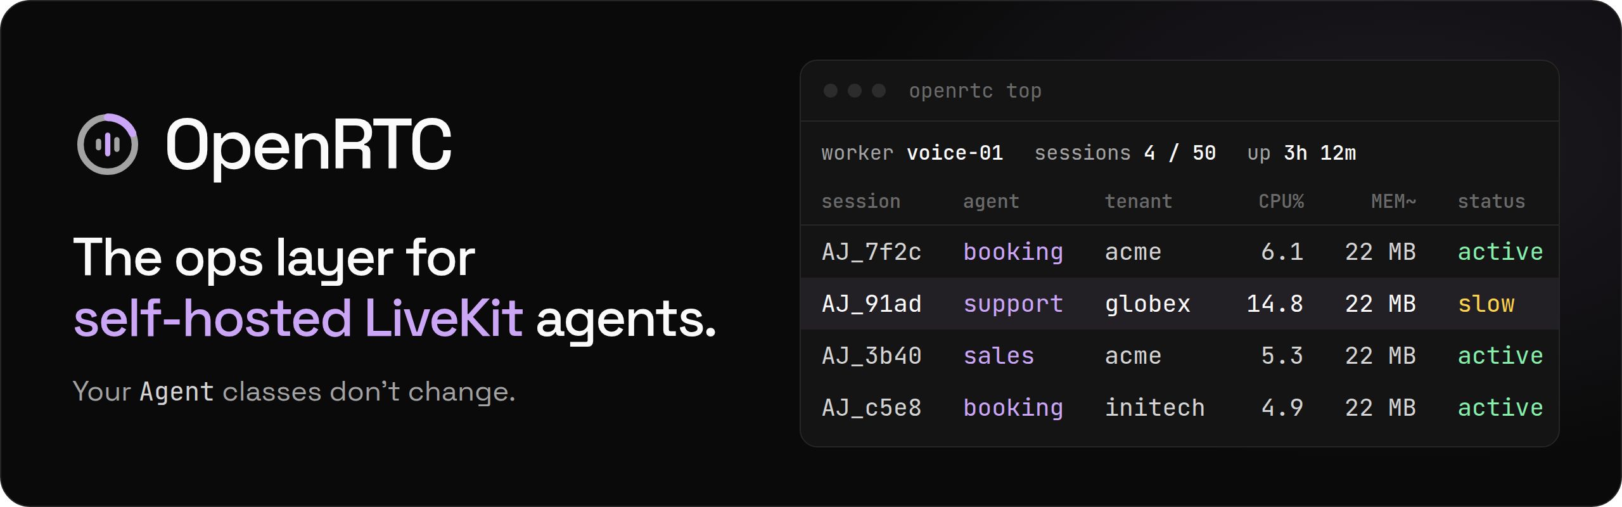The height and width of the screenshot is (507, 1622).
Task: Select session row AJ_91ad
Action: pyautogui.click(x=1180, y=304)
